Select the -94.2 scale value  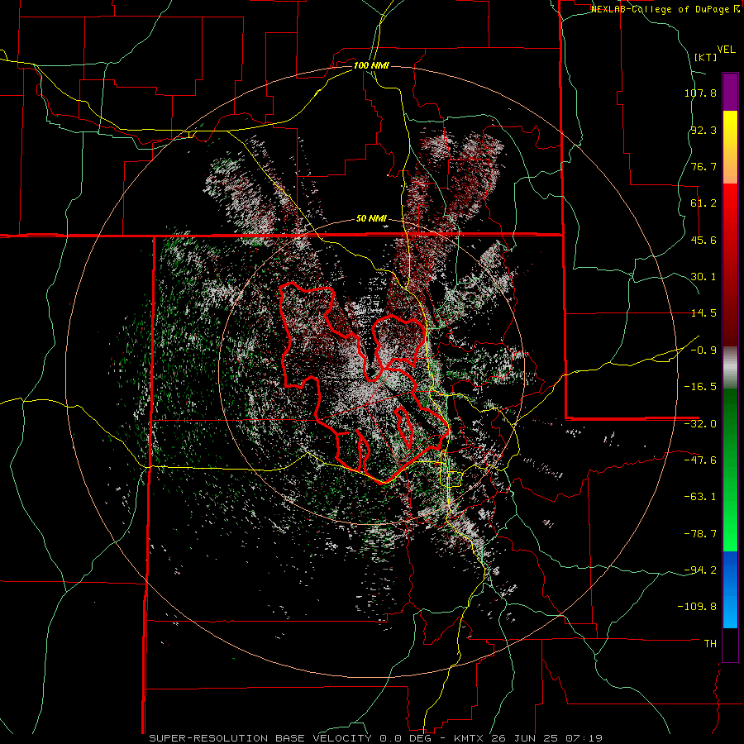point(700,570)
